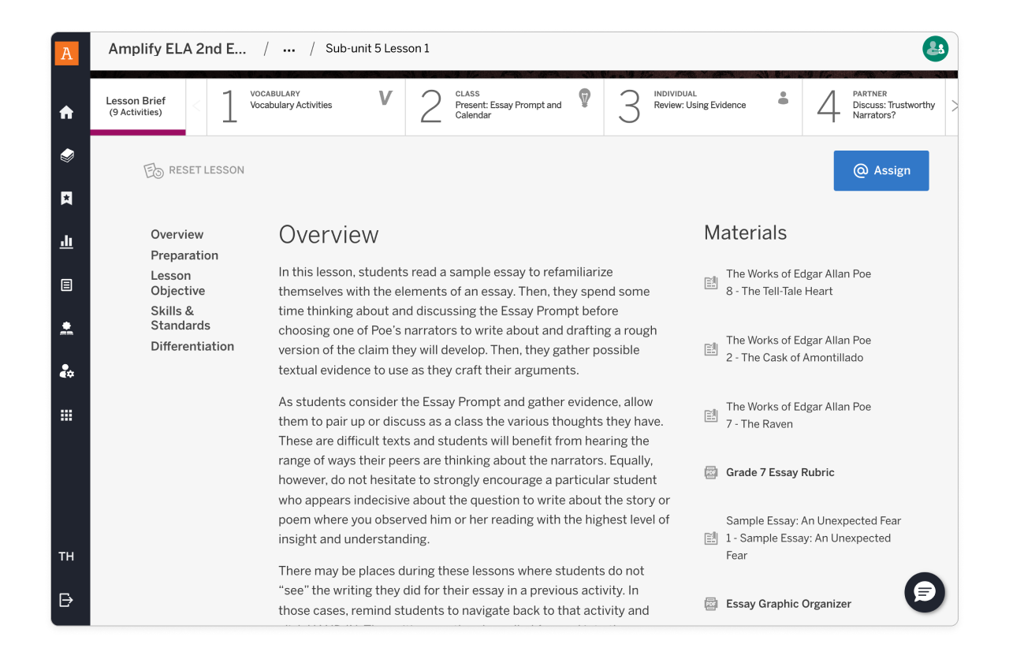The image size is (1009, 659).
Task: Click the left chevron before Vocabulary Activities
Action: click(x=195, y=106)
